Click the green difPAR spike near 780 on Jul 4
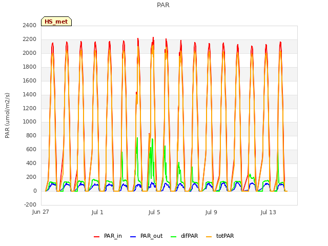 click(x=137, y=138)
